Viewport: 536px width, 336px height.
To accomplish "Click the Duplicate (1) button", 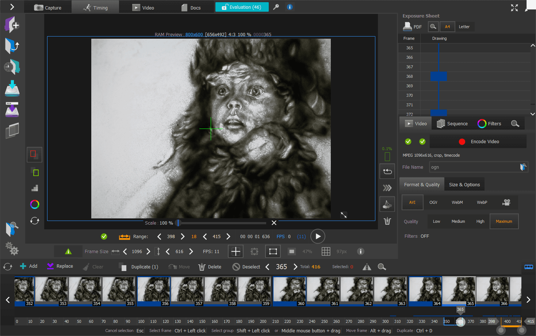I will point(139,267).
